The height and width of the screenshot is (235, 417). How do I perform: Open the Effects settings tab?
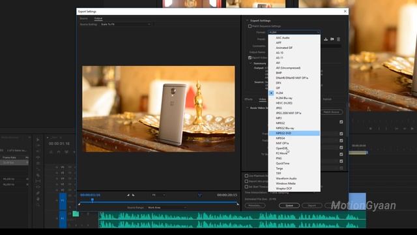pos(248,99)
